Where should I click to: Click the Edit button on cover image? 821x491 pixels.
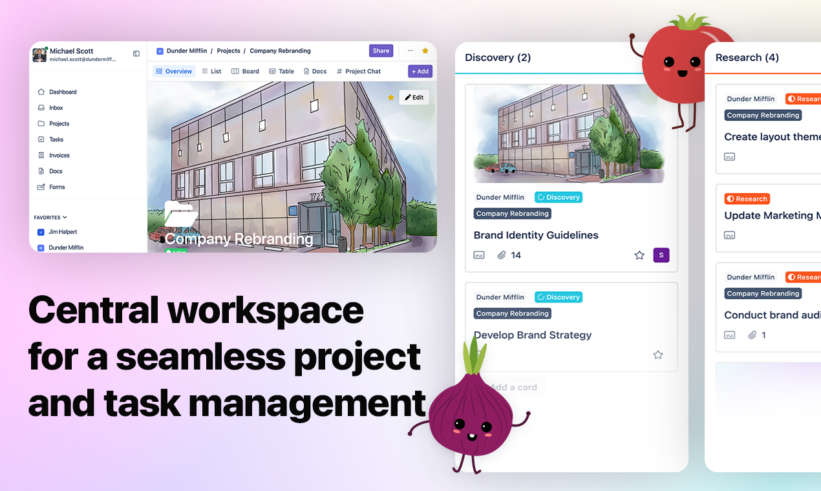click(x=414, y=98)
